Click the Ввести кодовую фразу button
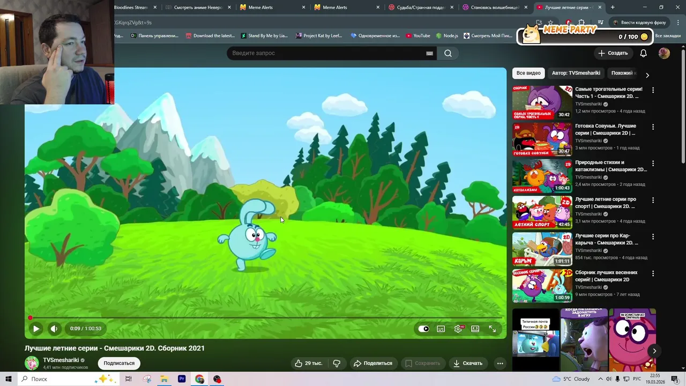The width and height of the screenshot is (686, 386). 639,23
